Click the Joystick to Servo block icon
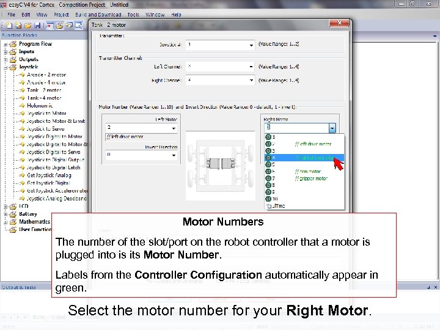The image size is (440, 330). pyautogui.click(x=22, y=129)
